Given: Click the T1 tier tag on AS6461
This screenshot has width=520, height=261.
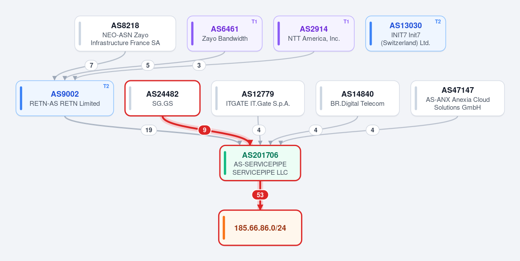Looking at the screenshot, I should [x=255, y=22].
